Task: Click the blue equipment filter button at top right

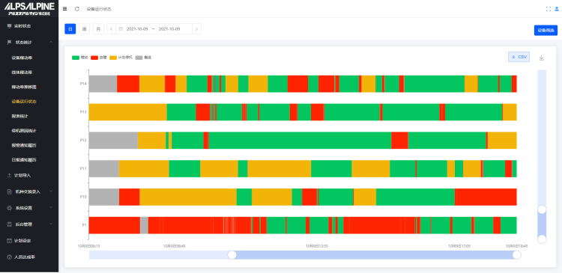Action: coord(546,31)
